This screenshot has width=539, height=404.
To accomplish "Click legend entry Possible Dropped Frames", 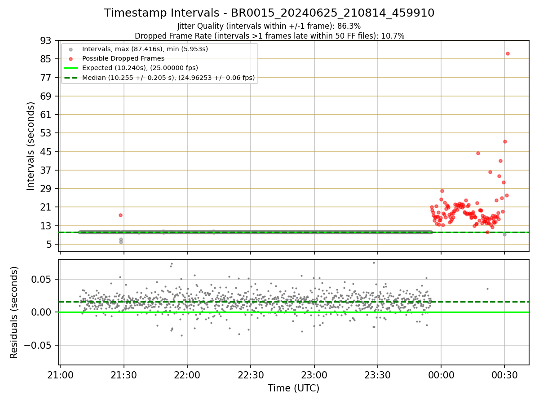I will tap(123, 58).
